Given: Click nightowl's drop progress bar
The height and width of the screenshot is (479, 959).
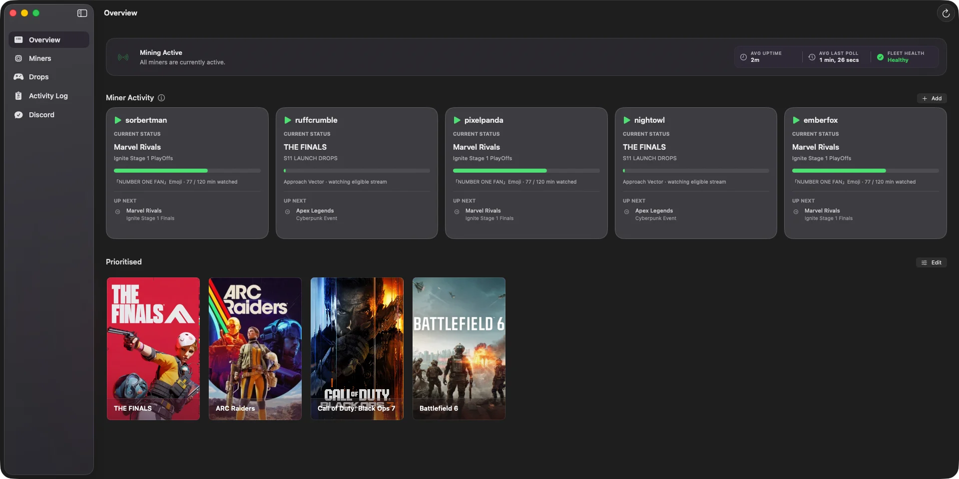Looking at the screenshot, I should point(696,171).
